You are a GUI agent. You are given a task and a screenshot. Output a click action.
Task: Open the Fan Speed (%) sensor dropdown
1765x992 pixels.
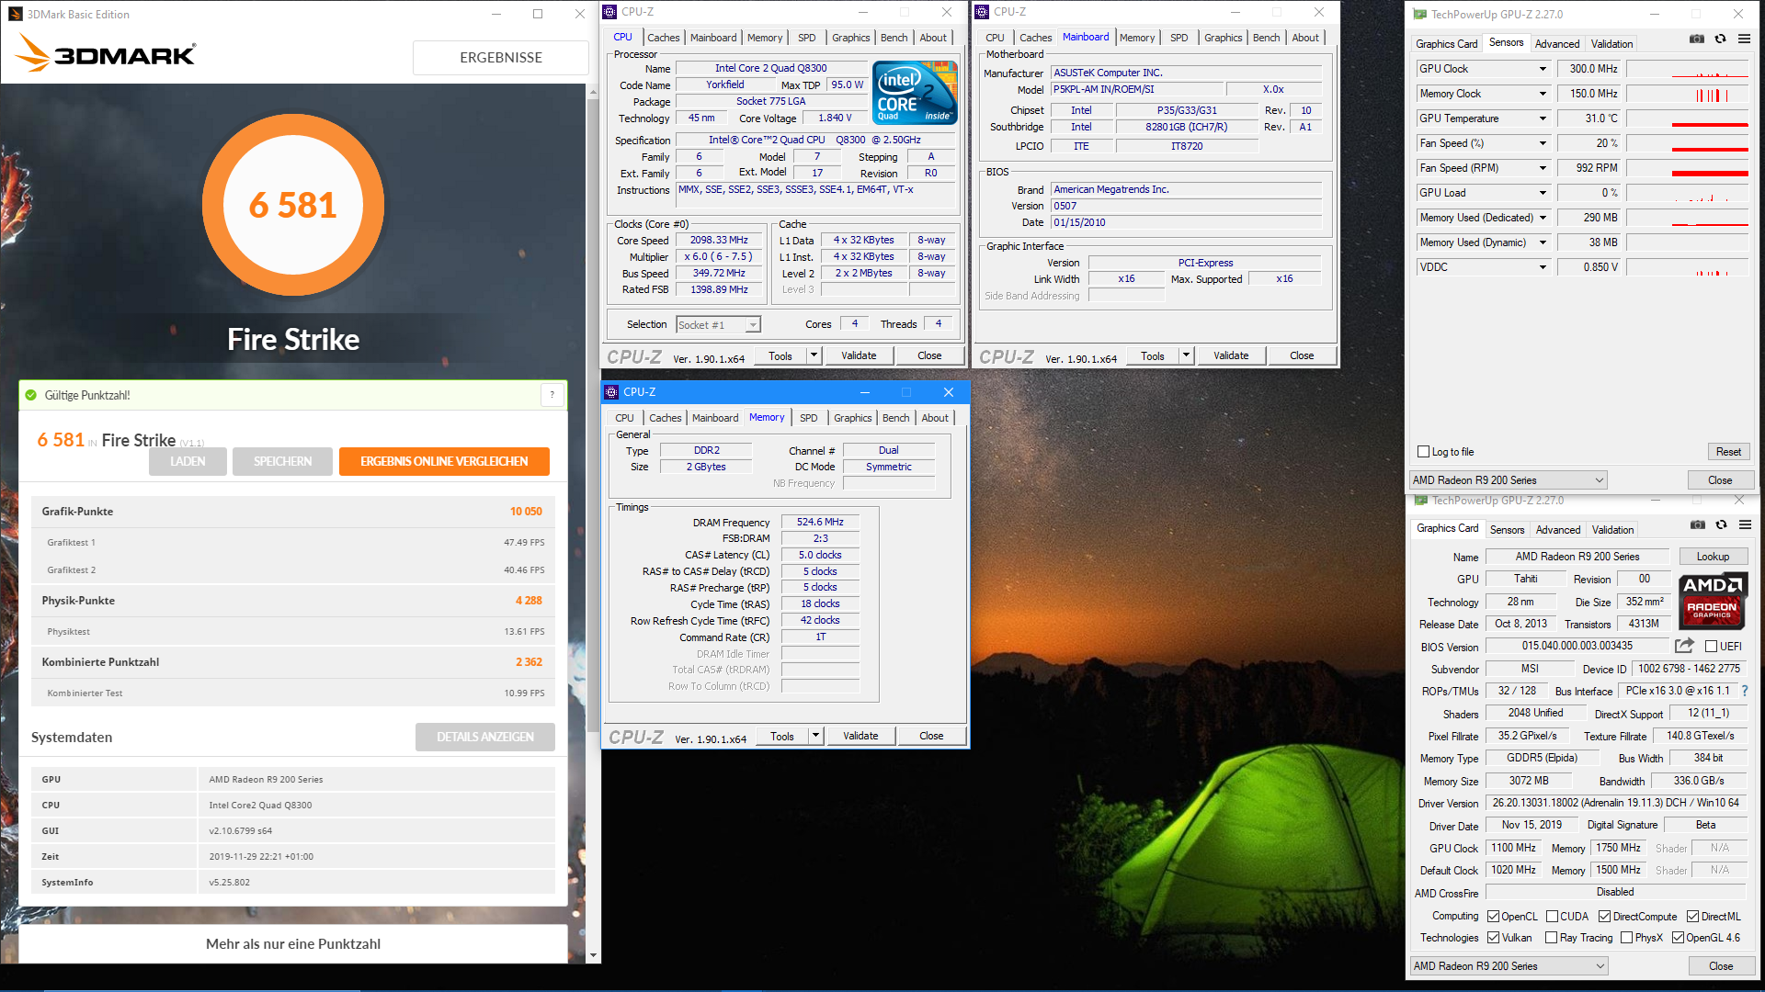click(1543, 143)
